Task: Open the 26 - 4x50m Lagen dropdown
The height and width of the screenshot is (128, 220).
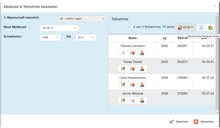Action: click(81, 19)
